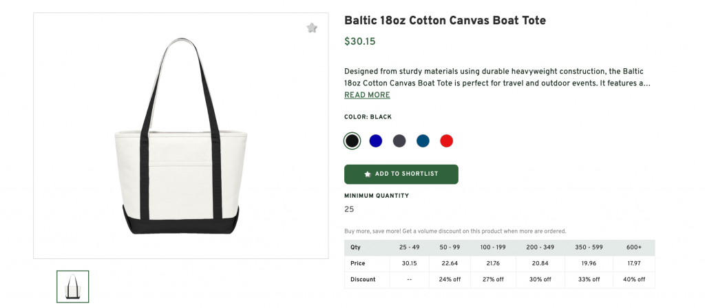Viewport: 705px width, 308px height.
Task: Choose the red color swatch
Action: pyautogui.click(x=447, y=141)
